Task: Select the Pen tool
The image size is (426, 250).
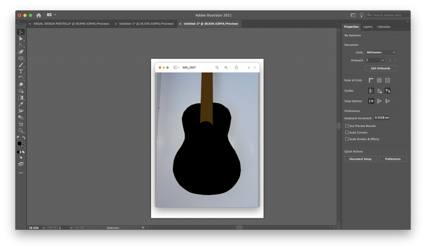Action: [x=21, y=52]
